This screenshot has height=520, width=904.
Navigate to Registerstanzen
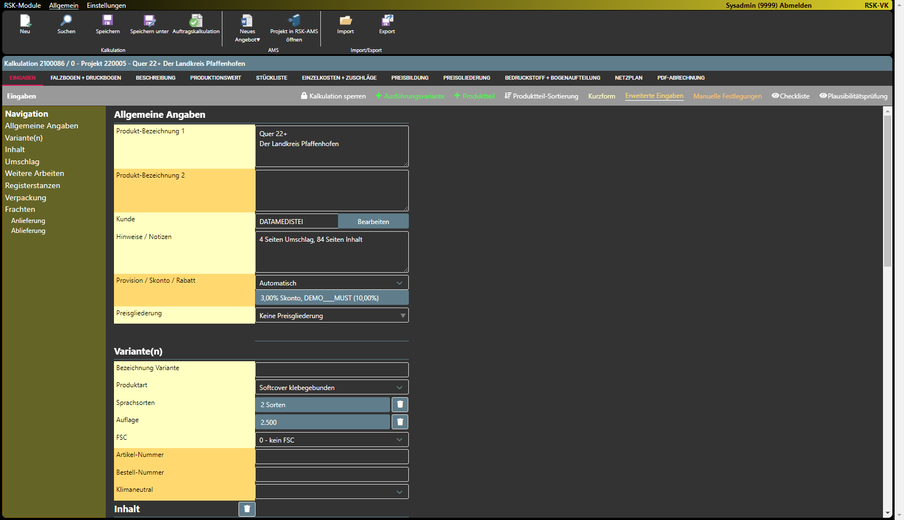(x=33, y=185)
